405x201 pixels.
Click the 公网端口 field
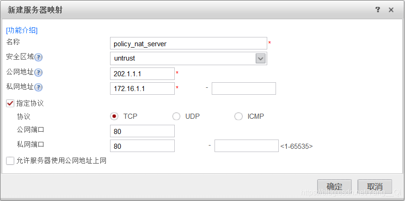[x=142, y=131]
